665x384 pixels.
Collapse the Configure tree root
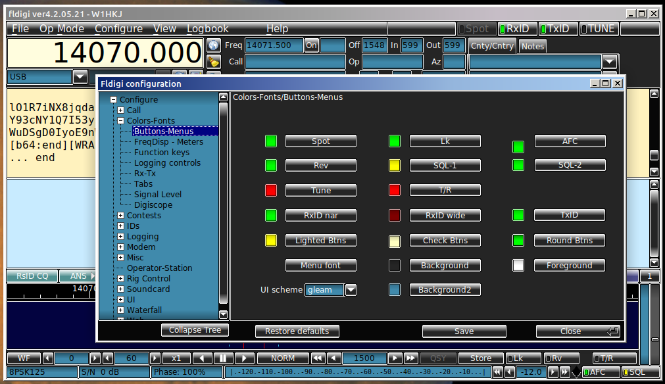113,99
